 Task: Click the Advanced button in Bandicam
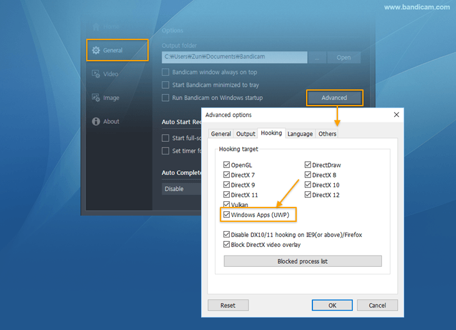coord(334,97)
